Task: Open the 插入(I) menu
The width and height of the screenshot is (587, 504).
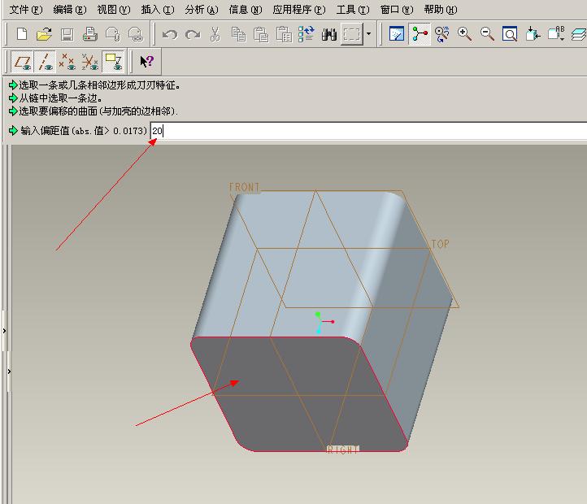Action: click(158, 10)
